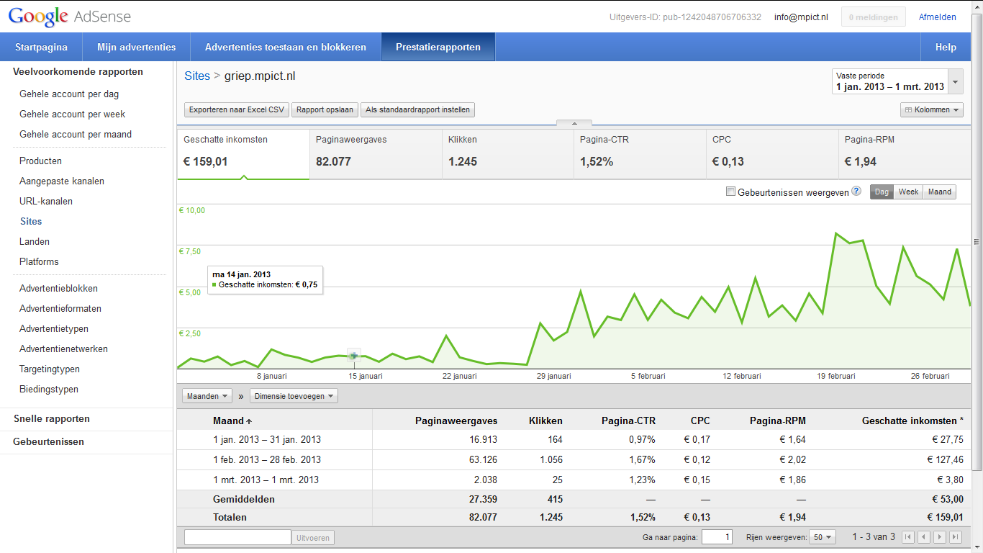Click the filter text field beside Uitvoeren
Viewport: 983px width, 553px height.
click(237, 537)
